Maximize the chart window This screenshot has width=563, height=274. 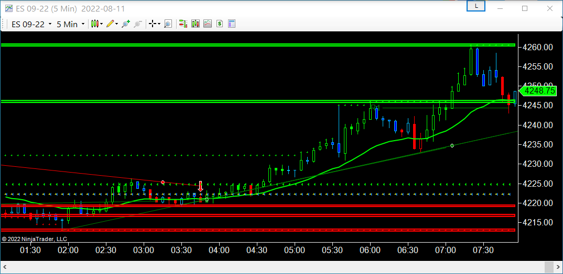525,8
